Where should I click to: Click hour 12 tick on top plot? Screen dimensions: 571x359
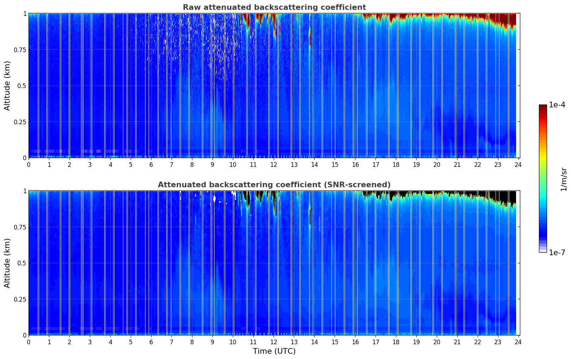pyautogui.click(x=274, y=165)
